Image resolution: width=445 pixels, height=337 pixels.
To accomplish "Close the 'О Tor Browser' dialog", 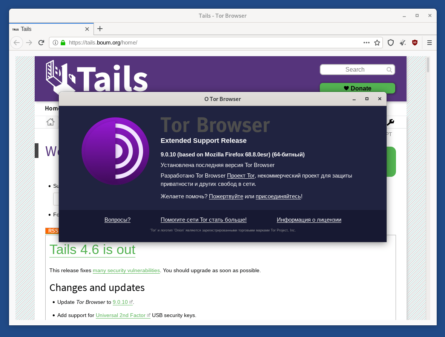I will coord(380,99).
